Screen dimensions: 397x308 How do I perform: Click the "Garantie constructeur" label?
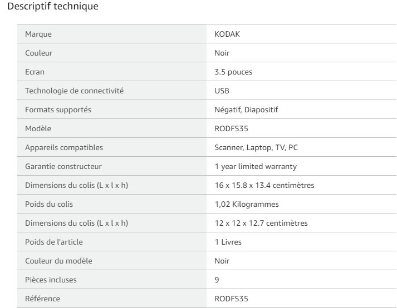pyautogui.click(x=63, y=167)
